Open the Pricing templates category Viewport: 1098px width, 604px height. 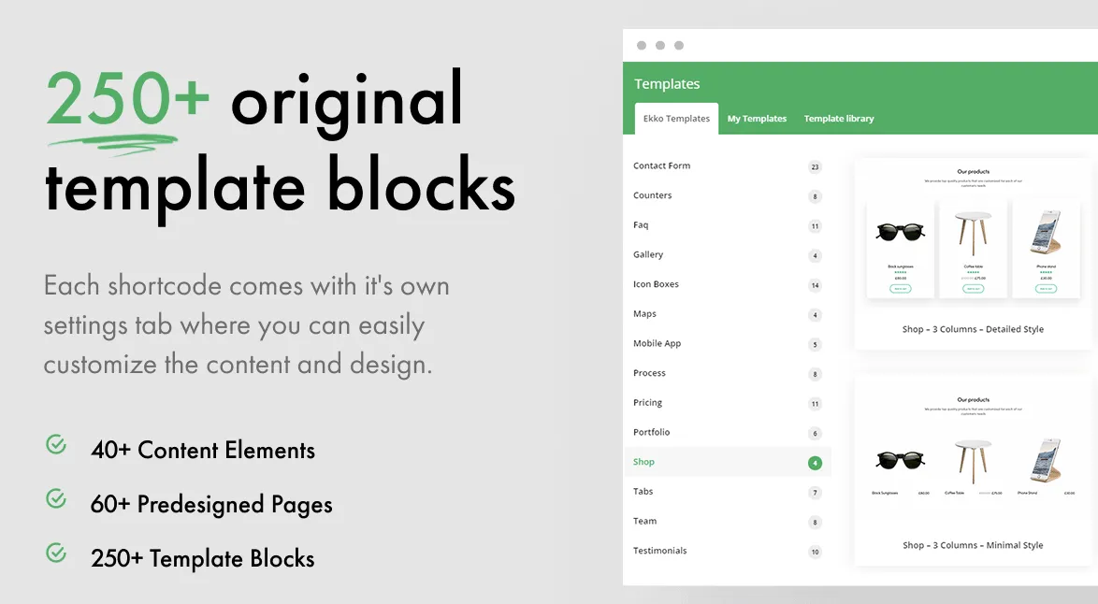tap(727, 402)
